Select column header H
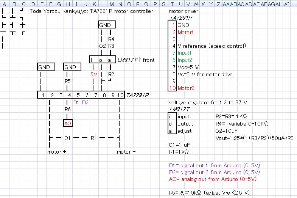Screen dimensions: 297x198 [x=68, y=4]
